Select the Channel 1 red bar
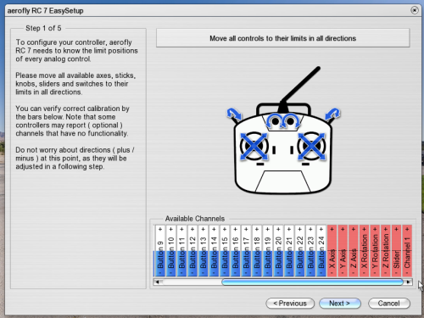The width and height of the screenshot is (424, 318). click(407, 251)
